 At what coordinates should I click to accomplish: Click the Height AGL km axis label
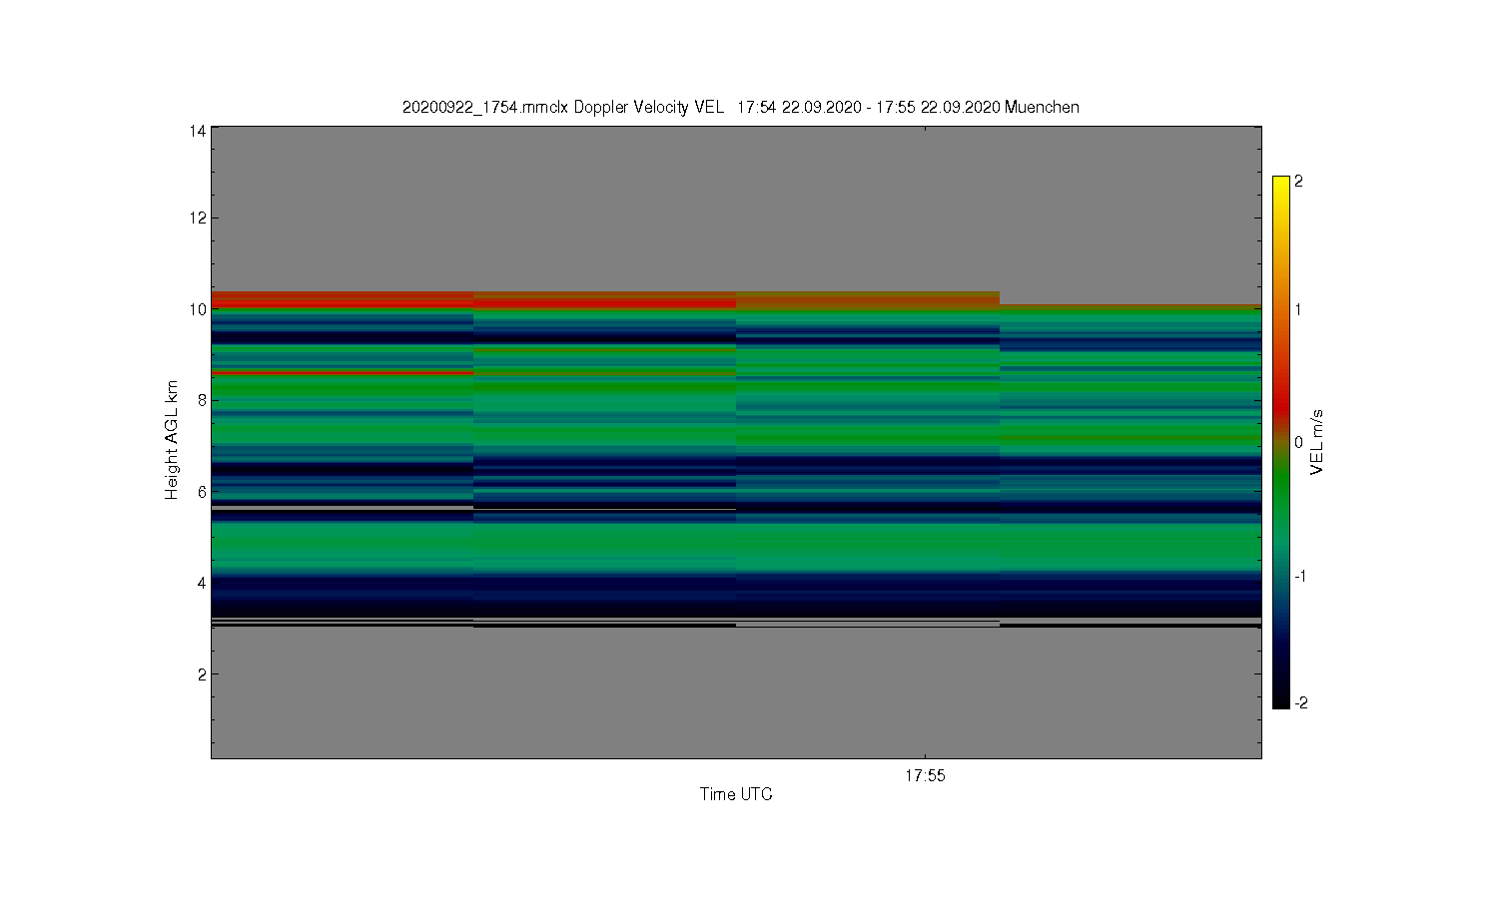[172, 440]
